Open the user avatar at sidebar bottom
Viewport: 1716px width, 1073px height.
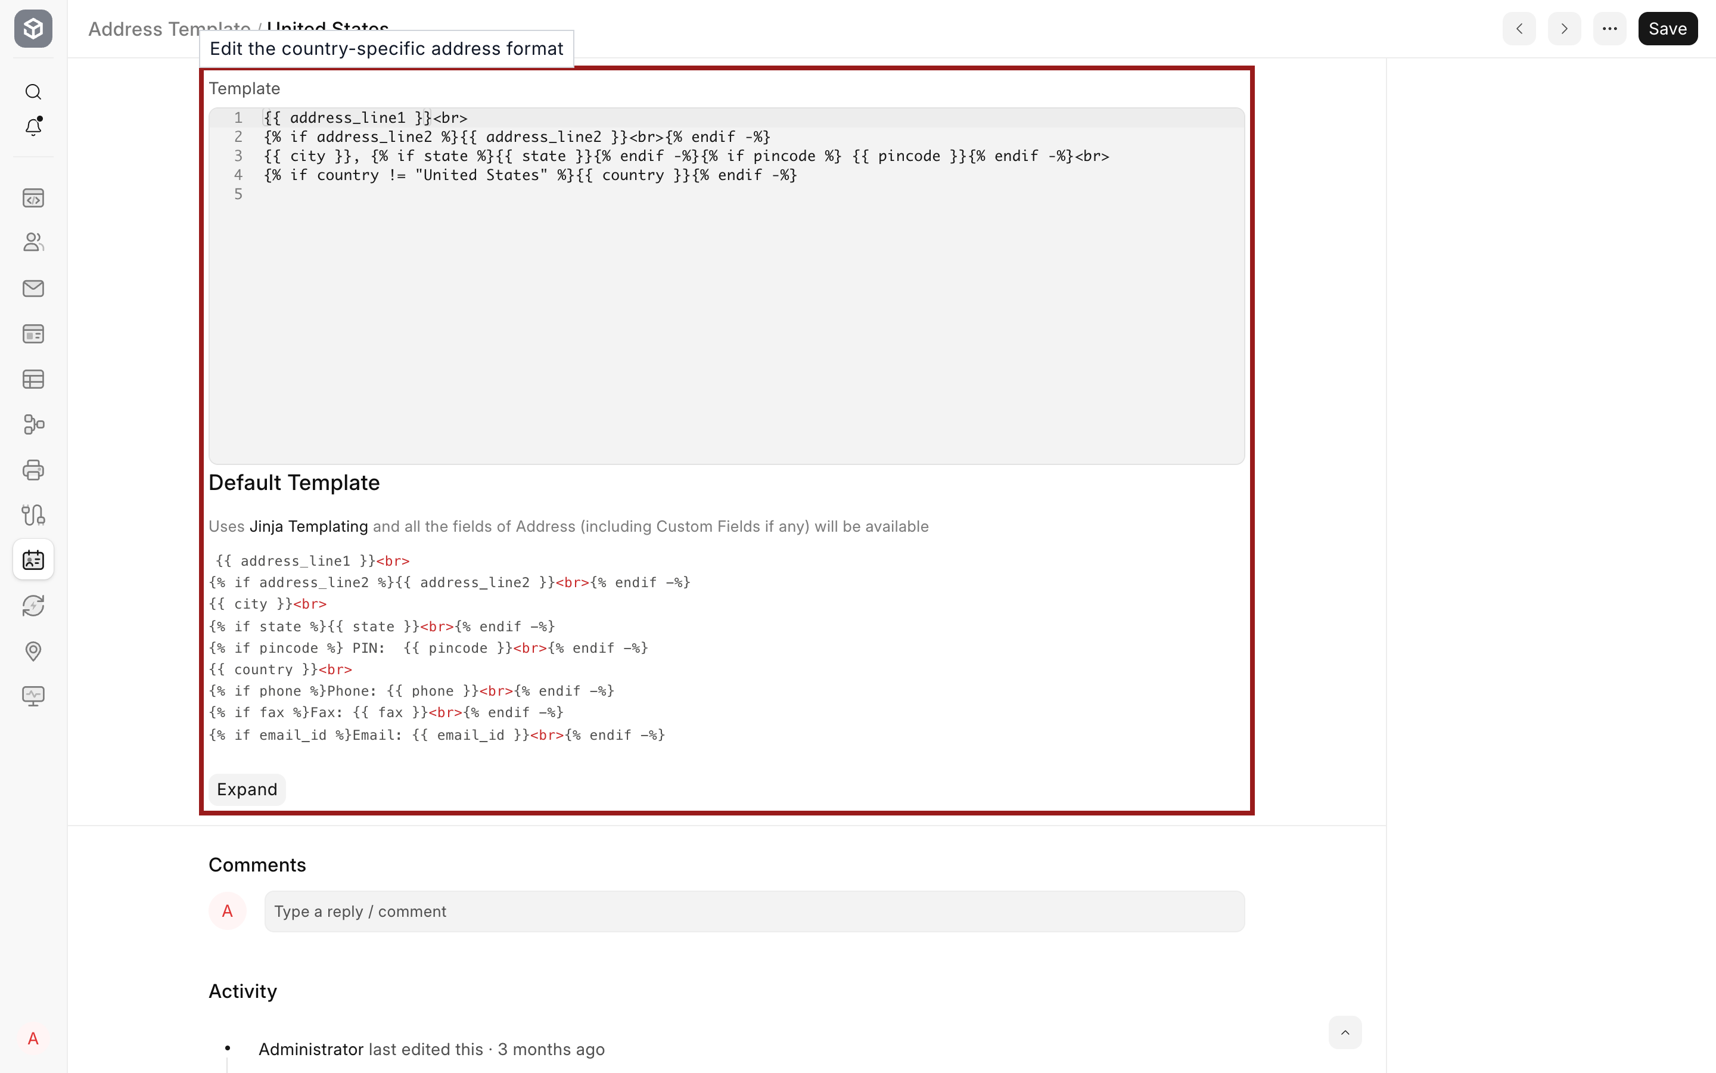tap(33, 1039)
